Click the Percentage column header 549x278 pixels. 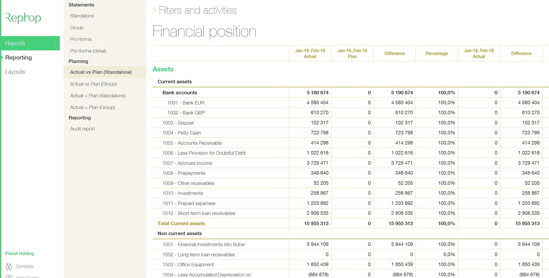pos(436,54)
